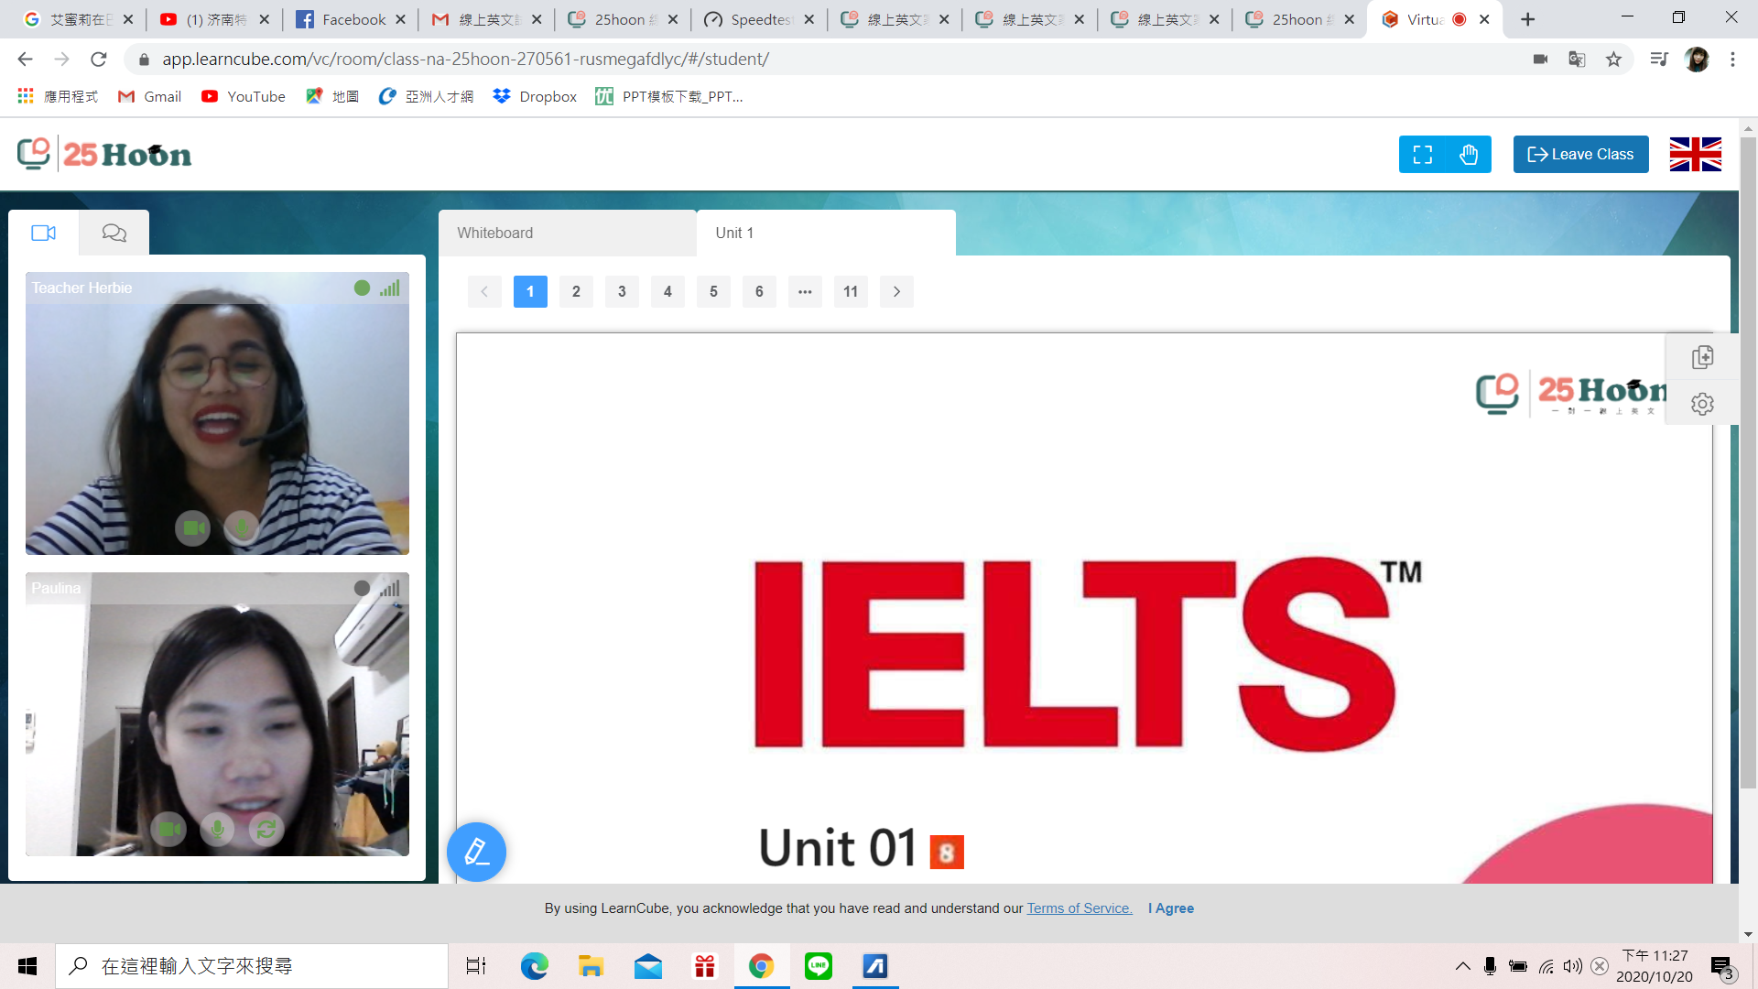This screenshot has width=1758, height=989.
Task: Open the action center notifications
Action: coord(1721,967)
